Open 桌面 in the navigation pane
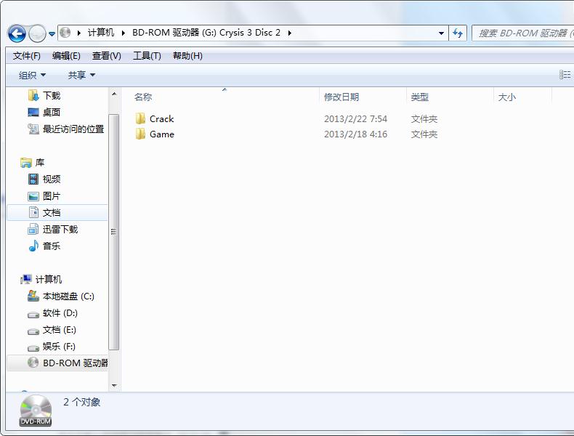 [52, 112]
